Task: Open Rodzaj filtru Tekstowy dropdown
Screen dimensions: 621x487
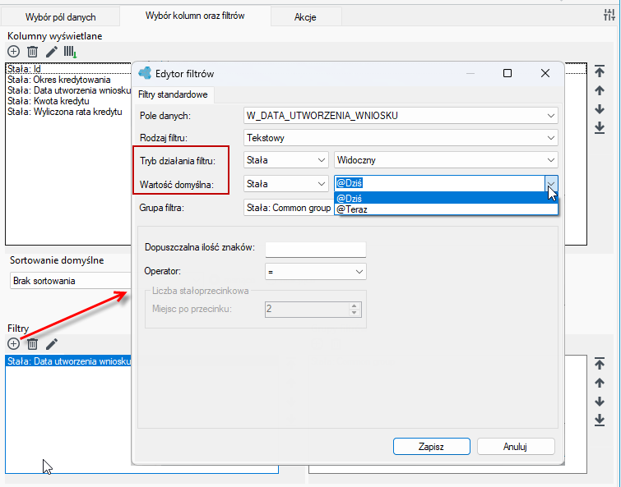Action: click(401, 138)
